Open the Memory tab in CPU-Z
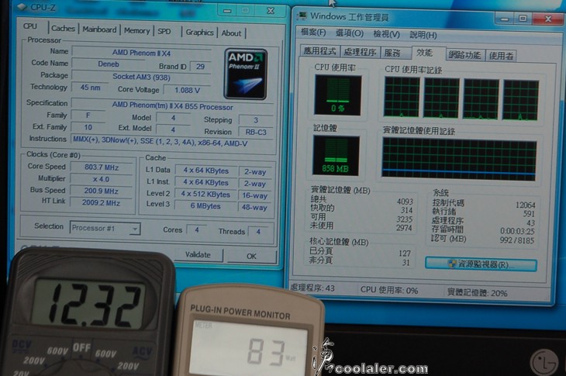This screenshot has height=376, width=566. coord(136,31)
